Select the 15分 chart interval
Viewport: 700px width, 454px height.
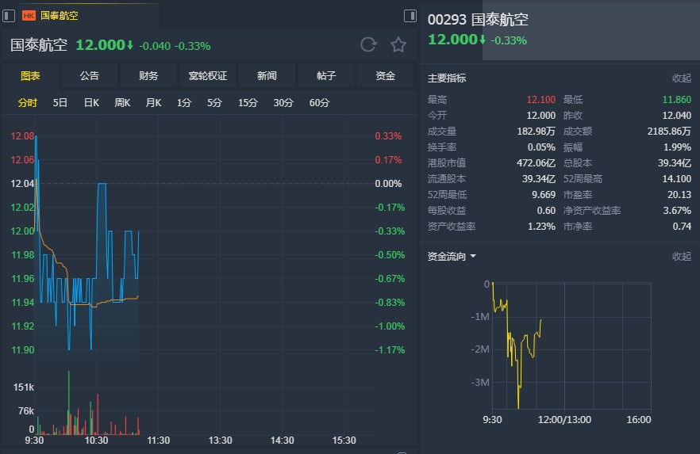click(x=248, y=103)
